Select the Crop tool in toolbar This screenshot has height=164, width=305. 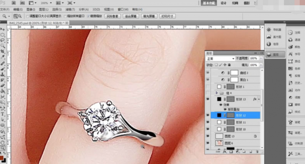(x=3, y=51)
